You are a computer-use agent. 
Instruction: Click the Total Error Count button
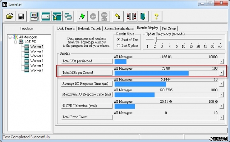click(87, 117)
